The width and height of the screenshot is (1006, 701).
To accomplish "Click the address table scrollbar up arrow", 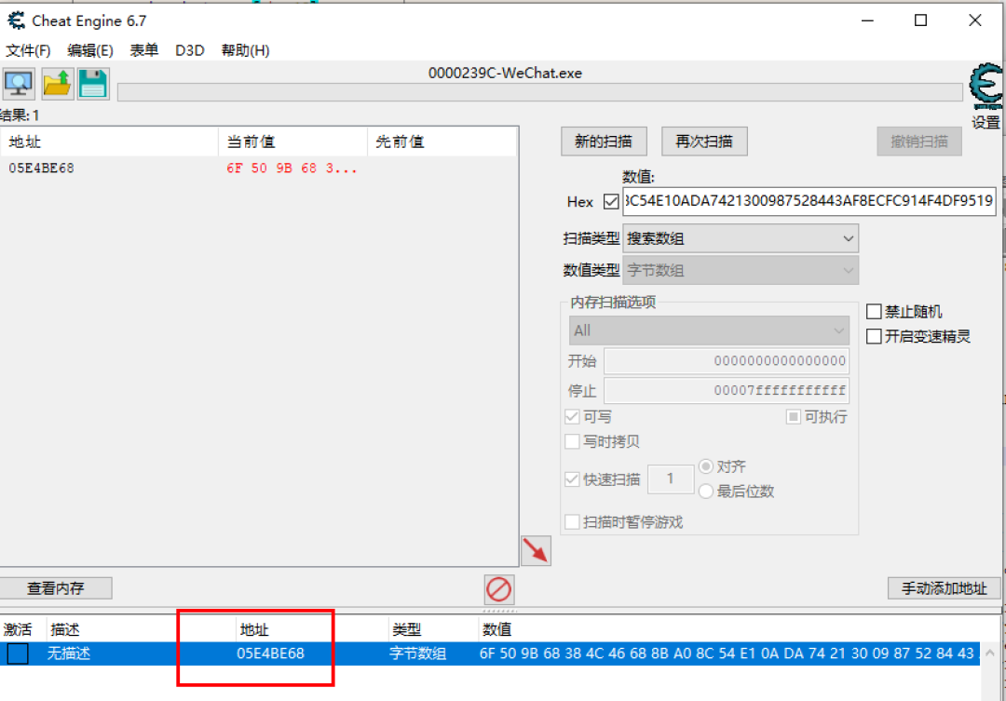I will coord(990,653).
